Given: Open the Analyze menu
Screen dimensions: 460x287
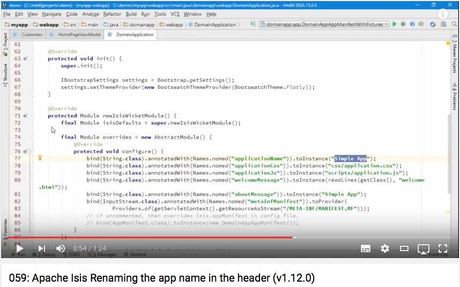Looking at the screenshot, I should (x=91, y=14).
